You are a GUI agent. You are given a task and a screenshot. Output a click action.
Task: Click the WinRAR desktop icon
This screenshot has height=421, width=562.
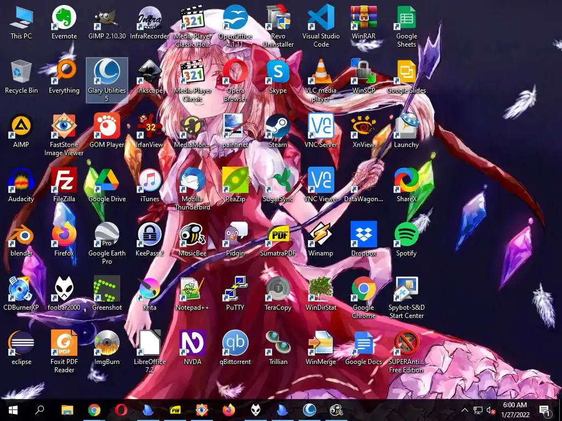pos(363,22)
